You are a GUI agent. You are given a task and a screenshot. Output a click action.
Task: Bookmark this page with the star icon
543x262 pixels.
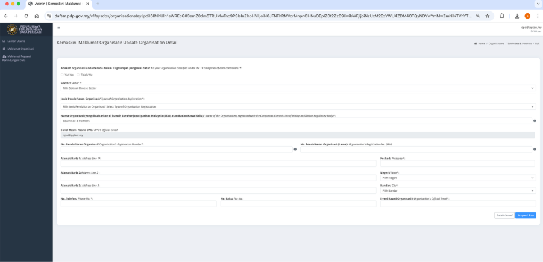pyautogui.click(x=487, y=16)
